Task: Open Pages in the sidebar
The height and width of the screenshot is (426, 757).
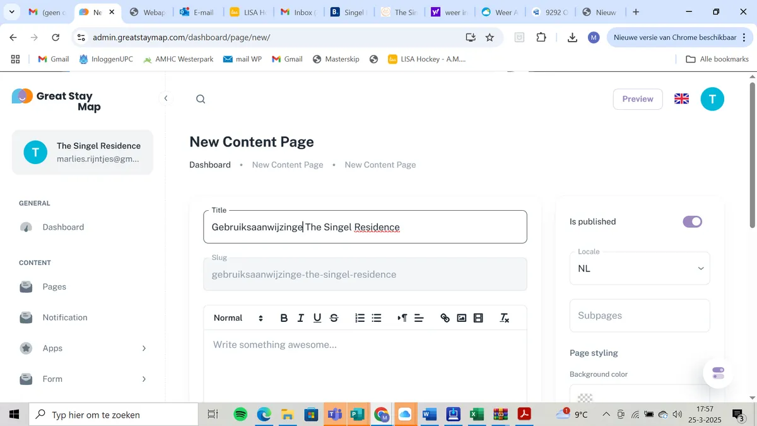Action: click(54, 287)
